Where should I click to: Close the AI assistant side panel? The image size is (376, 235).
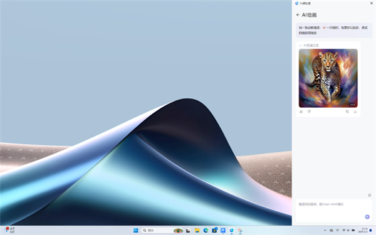372,3
